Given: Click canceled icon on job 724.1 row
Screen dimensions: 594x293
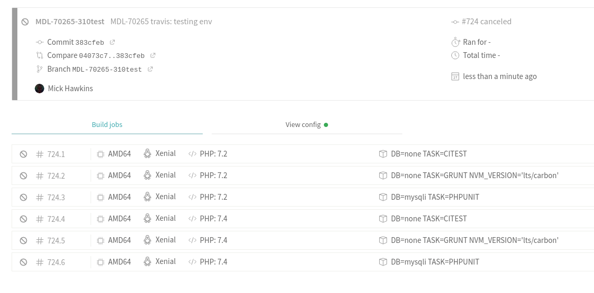Looking at the screenshot, I should pos(24,154).
